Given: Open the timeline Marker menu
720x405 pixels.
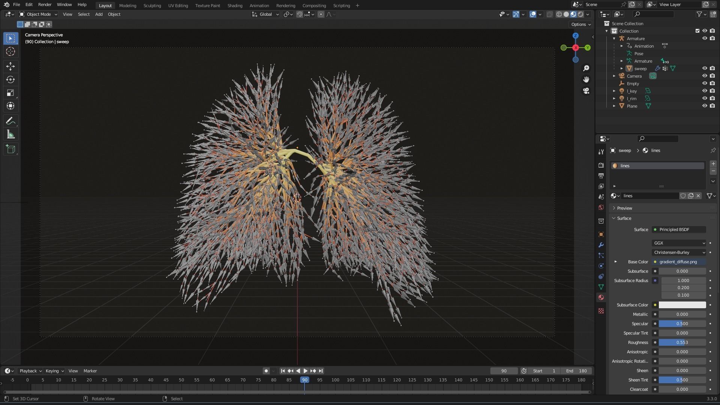Looking at the screenshot, I should [x=90, y=371].
